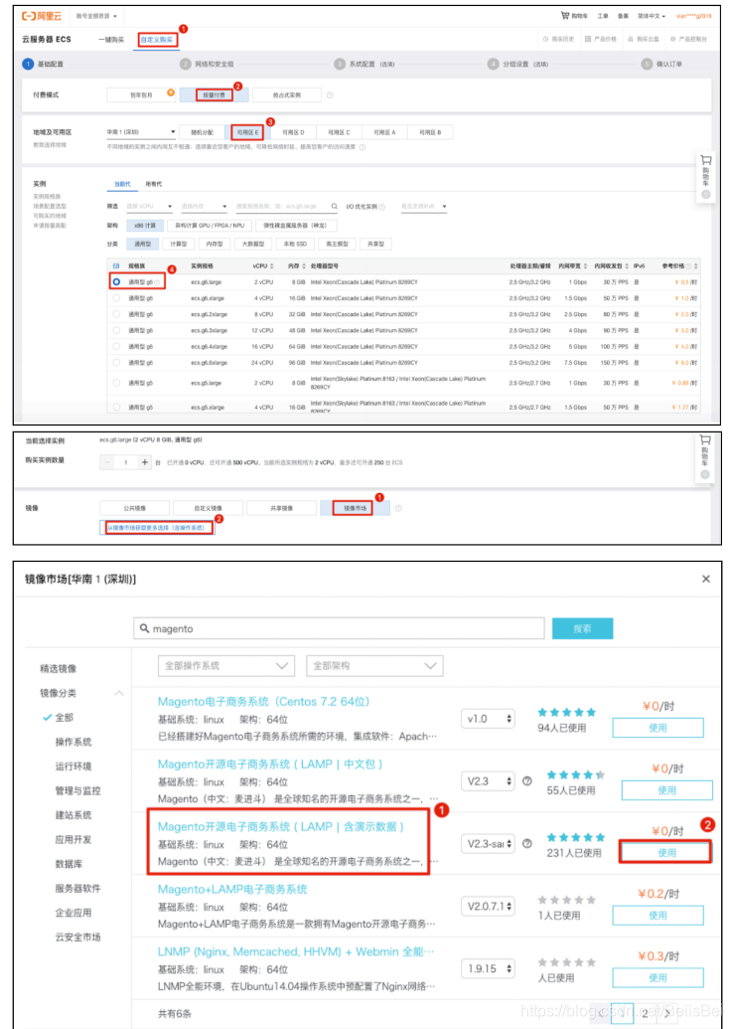Go to next page in image list

click(x=667, y=1012)
